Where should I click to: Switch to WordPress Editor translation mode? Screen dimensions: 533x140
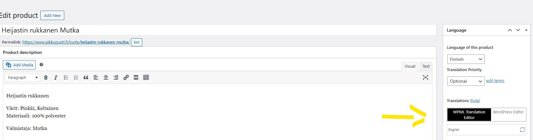pos(508,112)
